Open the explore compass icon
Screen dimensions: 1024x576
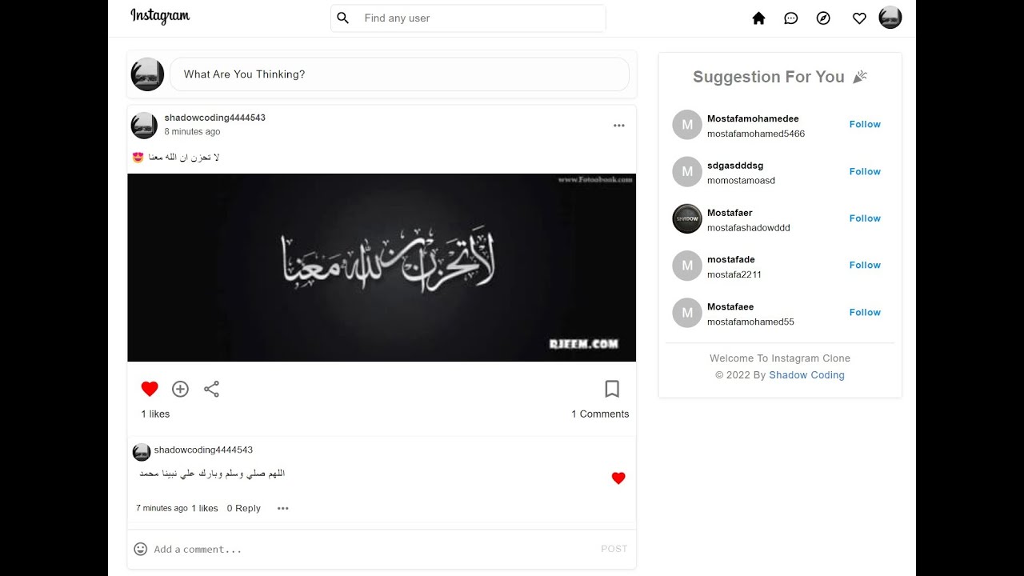point(823,18)
